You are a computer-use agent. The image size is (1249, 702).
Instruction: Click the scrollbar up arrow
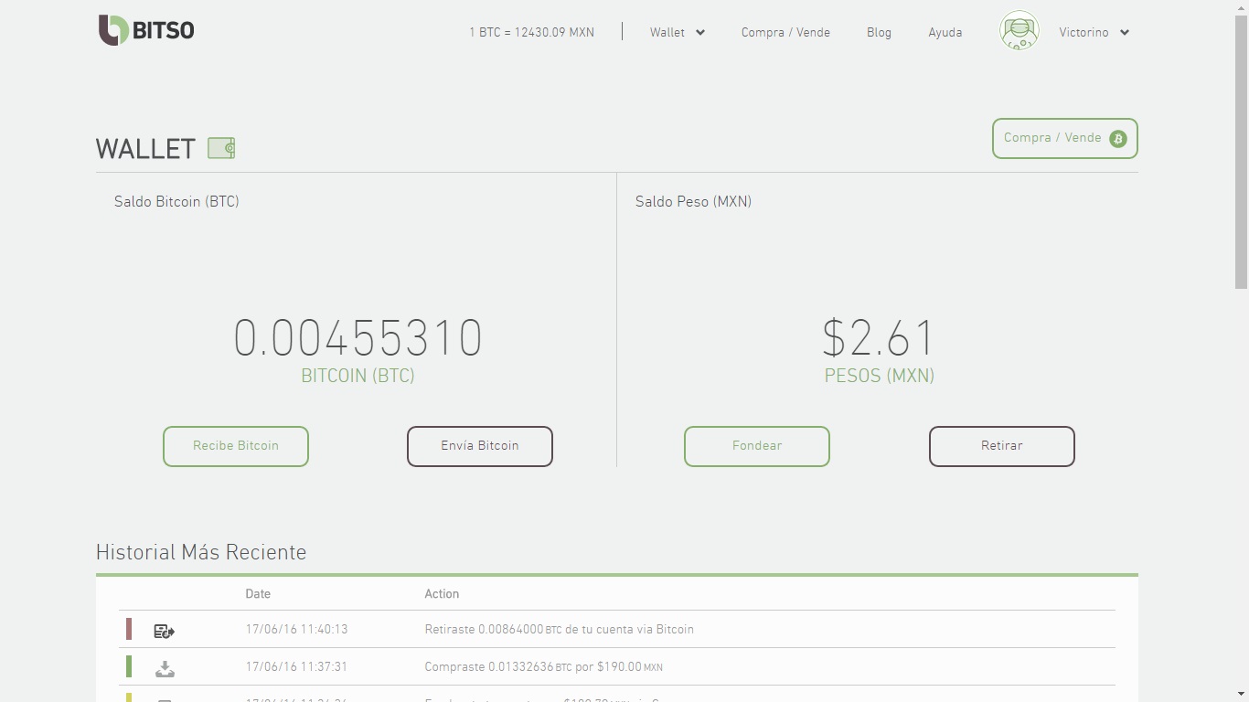click(1241, 6)
